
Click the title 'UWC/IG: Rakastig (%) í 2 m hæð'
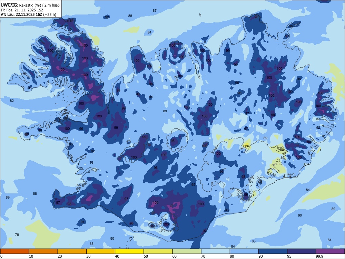30,5
